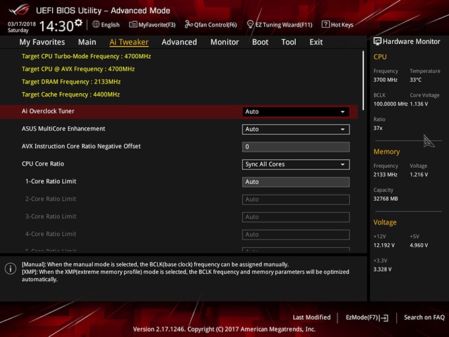
Task: Click the 14:30 clock display
Action: coord(56,26)
